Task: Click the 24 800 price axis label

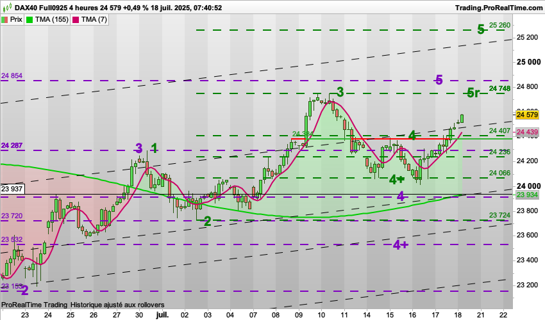Action: (x=527, y=87)
